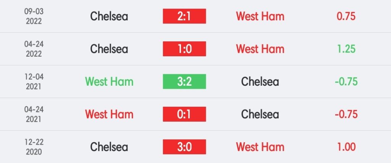Click the green -0.75 handicap value
This screenshot has width=391, height=163.
tap(346, 82)
